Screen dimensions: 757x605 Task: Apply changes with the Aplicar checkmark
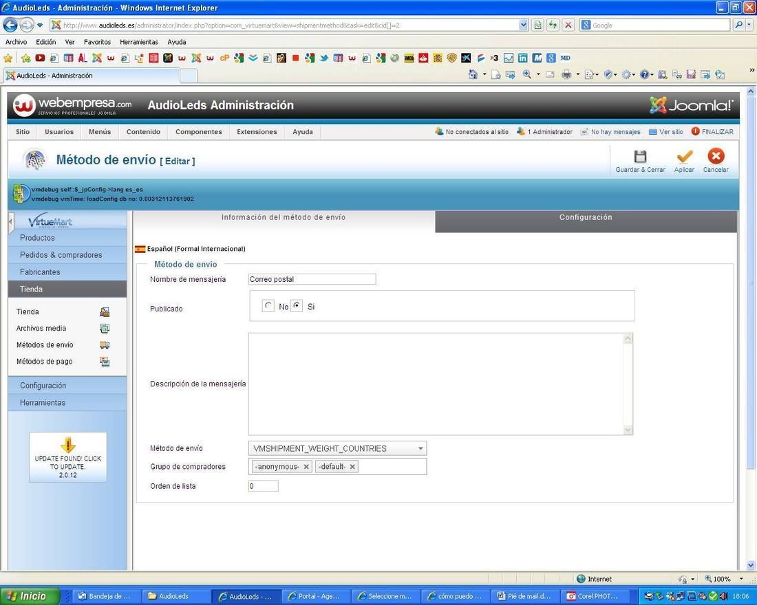pyautogui.click(x=684, y=157)
